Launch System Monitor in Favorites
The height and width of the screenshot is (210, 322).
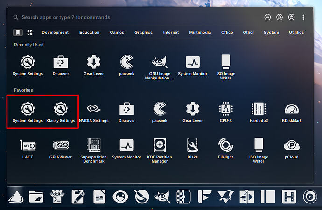click(127, 149)
